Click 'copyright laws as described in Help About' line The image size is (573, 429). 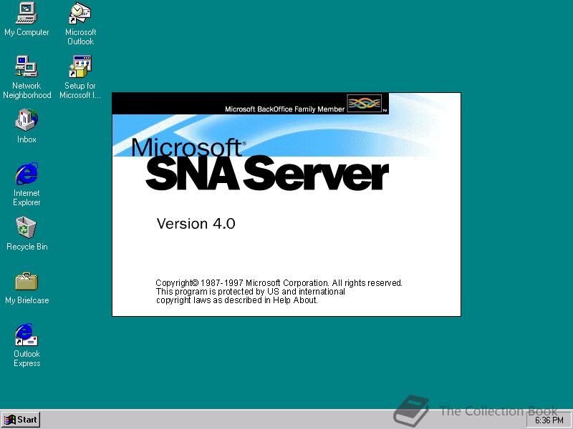237,300
